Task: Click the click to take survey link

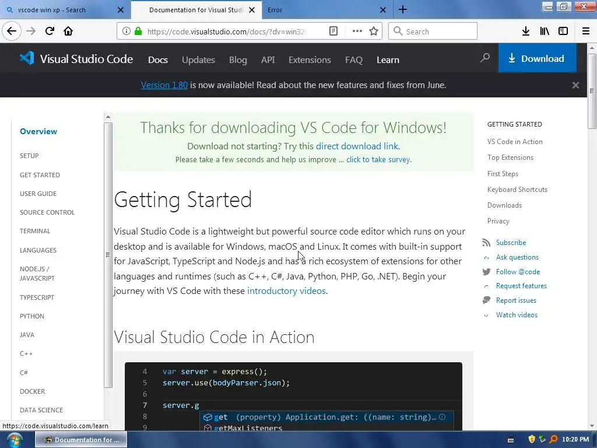Action: [x=378, y=160]
